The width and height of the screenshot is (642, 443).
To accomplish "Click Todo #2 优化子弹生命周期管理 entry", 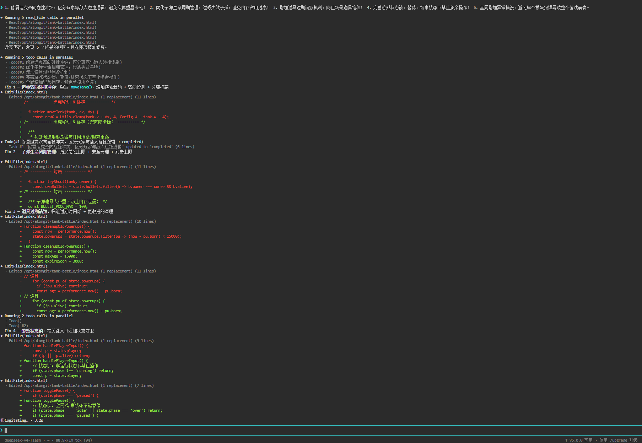I will click(x=55, y=67).
